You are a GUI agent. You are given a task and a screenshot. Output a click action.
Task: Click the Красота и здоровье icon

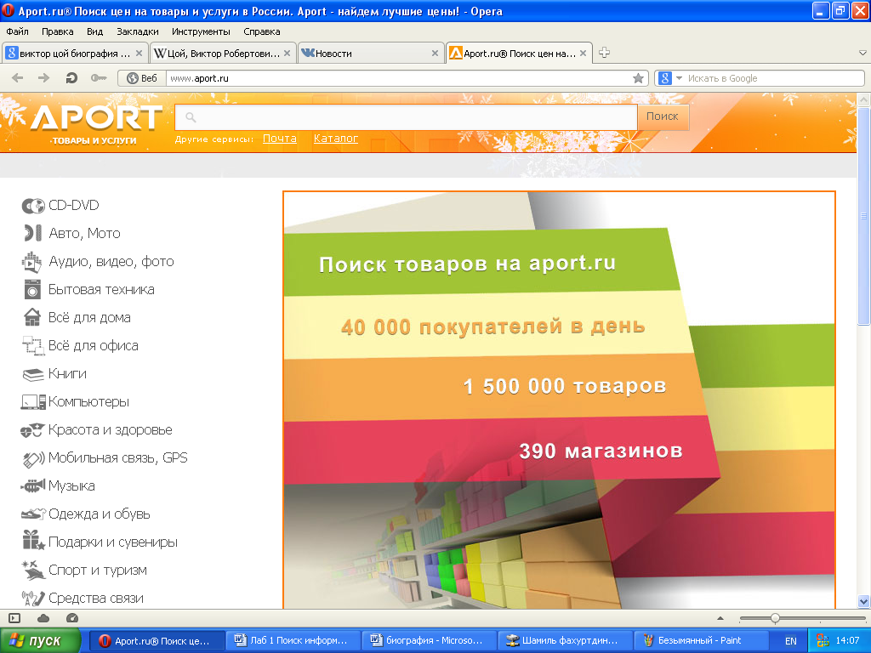[x=31, y=430]
